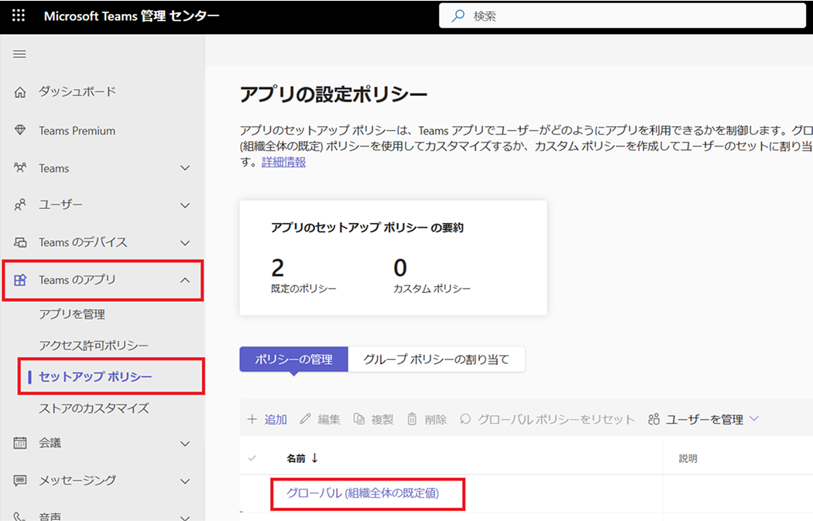Click the 会議 calendar icon
This screenshot has width=813, height=521.
[x=19, y=443]
